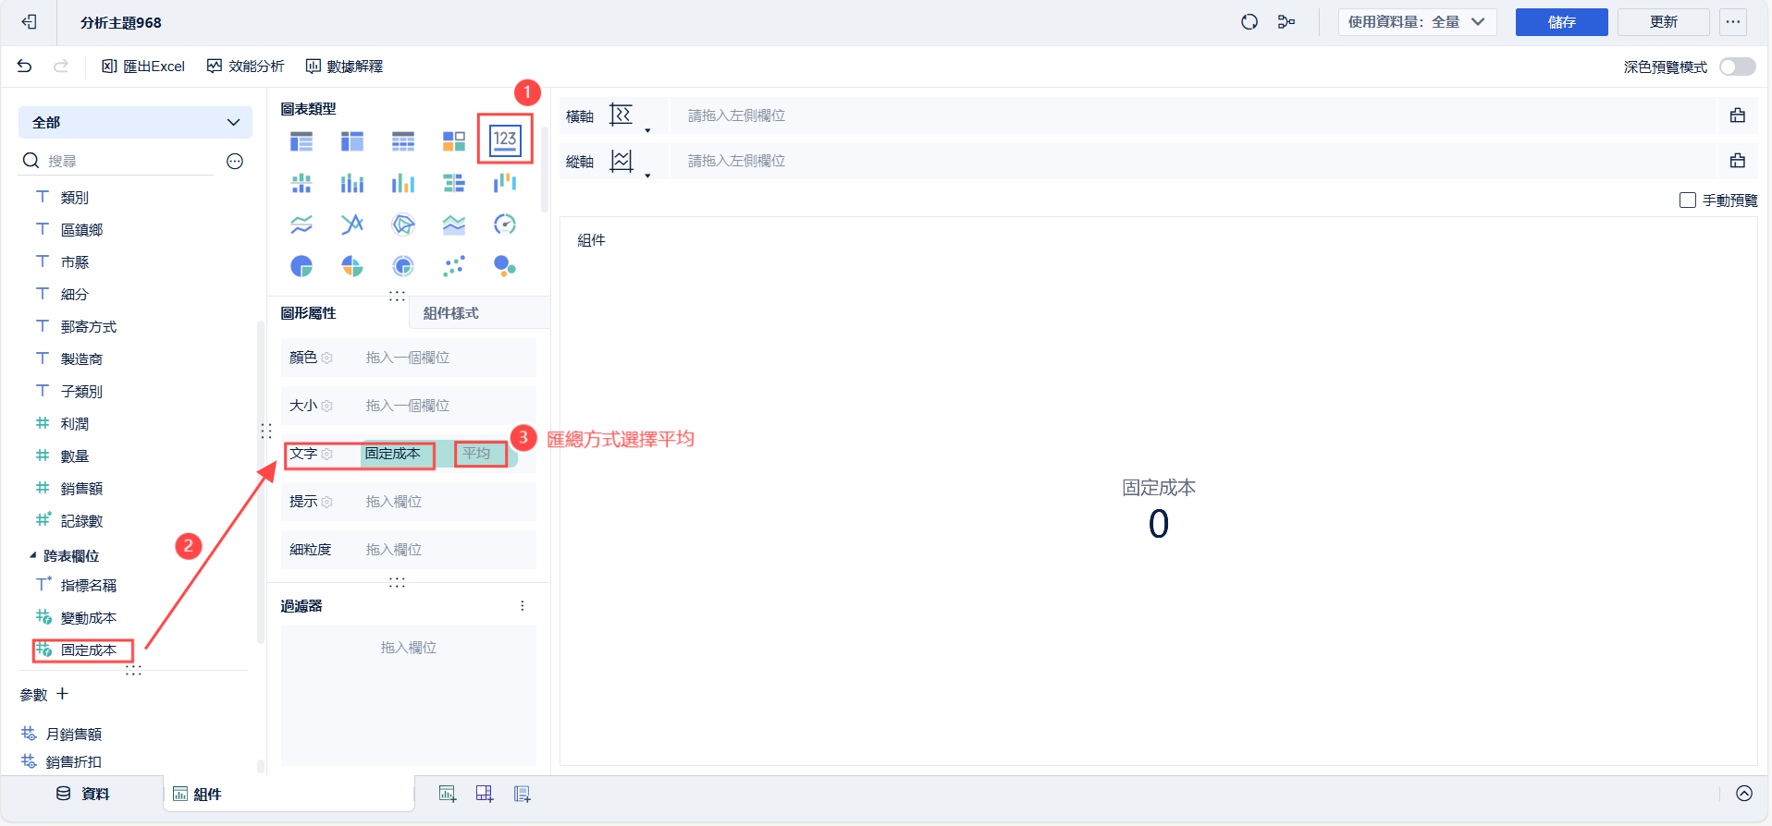Viewport: 1772px width, 826px height.
Task: Switch to the 組件樣式 tab
Action: [451, 313]
